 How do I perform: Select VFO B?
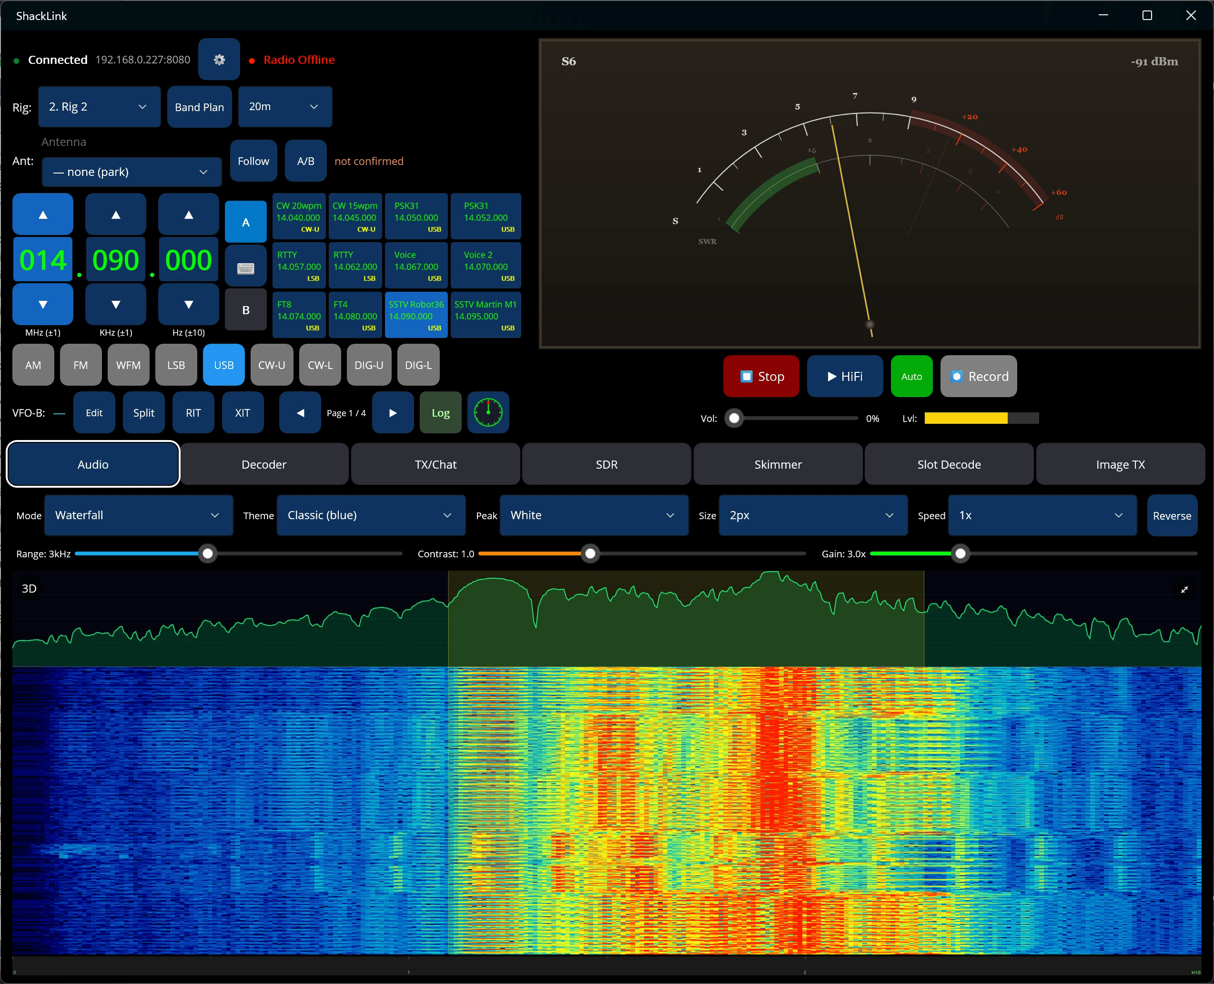pos(246,310)
